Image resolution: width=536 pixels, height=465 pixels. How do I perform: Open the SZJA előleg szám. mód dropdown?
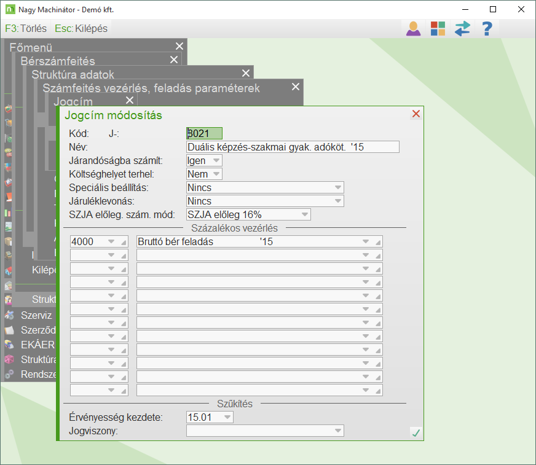[x=304, y=214]
